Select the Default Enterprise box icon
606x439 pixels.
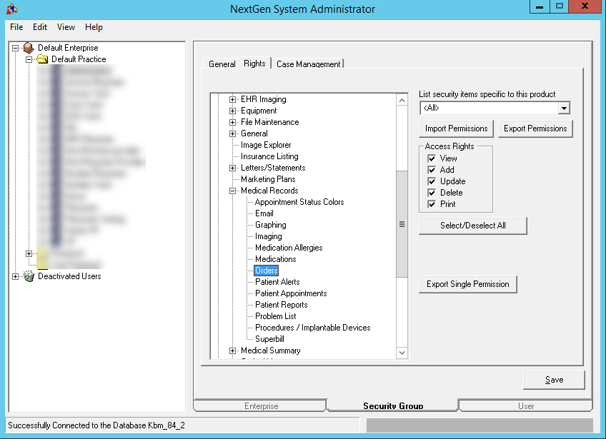[x=29, y=48]
